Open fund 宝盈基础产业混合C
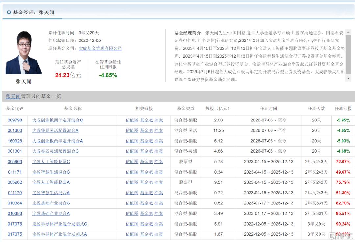This screenshot has height=242, width=355. [51, 203]
